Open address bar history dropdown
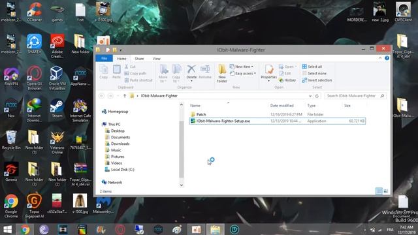 coord(310,96)
